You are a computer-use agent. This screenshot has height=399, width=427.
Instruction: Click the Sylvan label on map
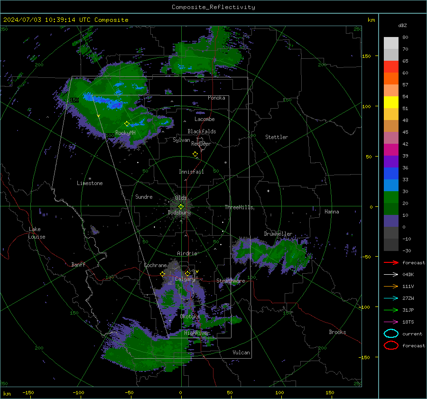[181, 140]
